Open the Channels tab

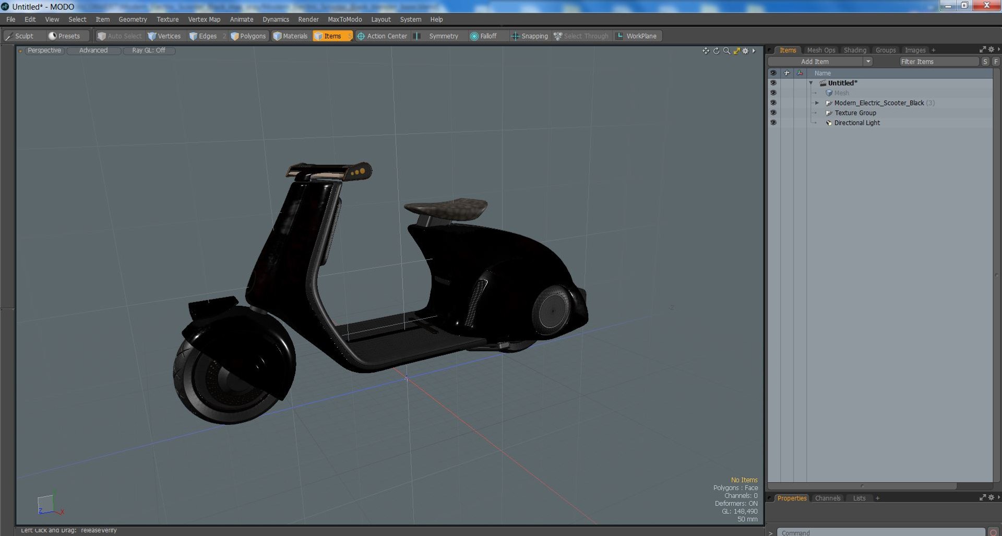[828, 498]
